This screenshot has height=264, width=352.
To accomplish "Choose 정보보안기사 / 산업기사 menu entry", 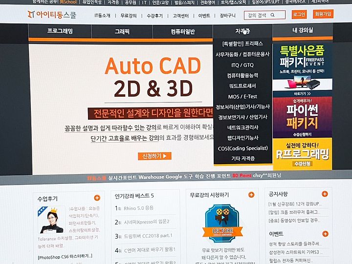I will click(x=242, y=117).
